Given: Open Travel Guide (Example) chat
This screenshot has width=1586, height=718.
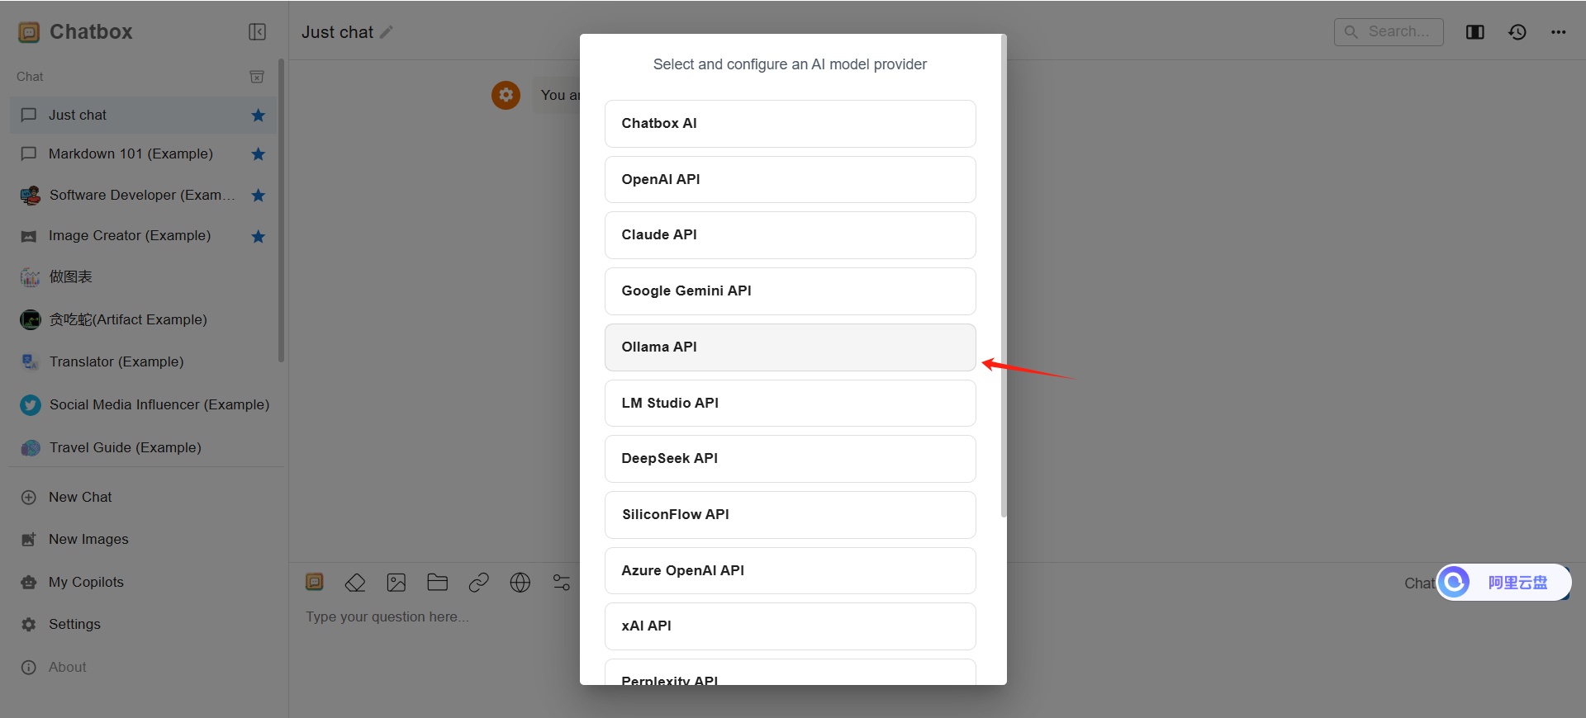Looking at the screenshot, I should (x=143, y=447).
